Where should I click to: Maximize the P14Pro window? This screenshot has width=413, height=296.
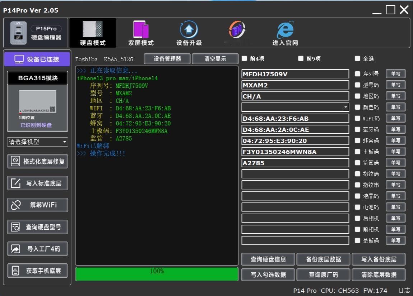pyautogui.click(x=391, y=10)
